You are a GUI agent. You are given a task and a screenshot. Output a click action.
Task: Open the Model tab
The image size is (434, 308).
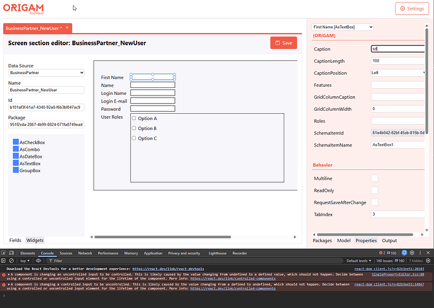[x=344, y=241]
